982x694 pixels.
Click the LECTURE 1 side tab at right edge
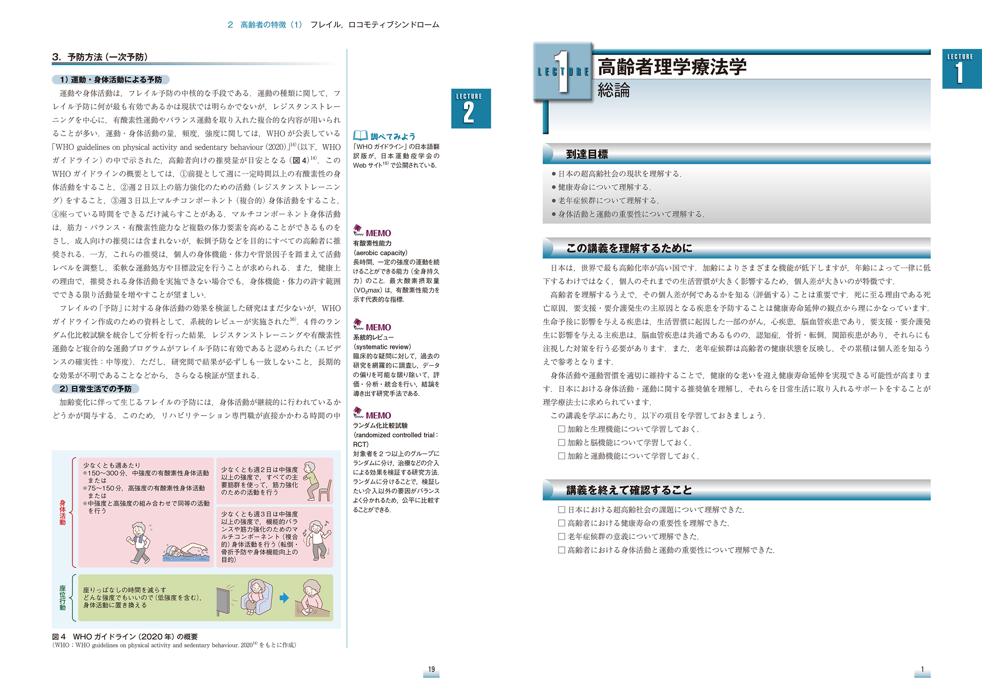point(962,69)
